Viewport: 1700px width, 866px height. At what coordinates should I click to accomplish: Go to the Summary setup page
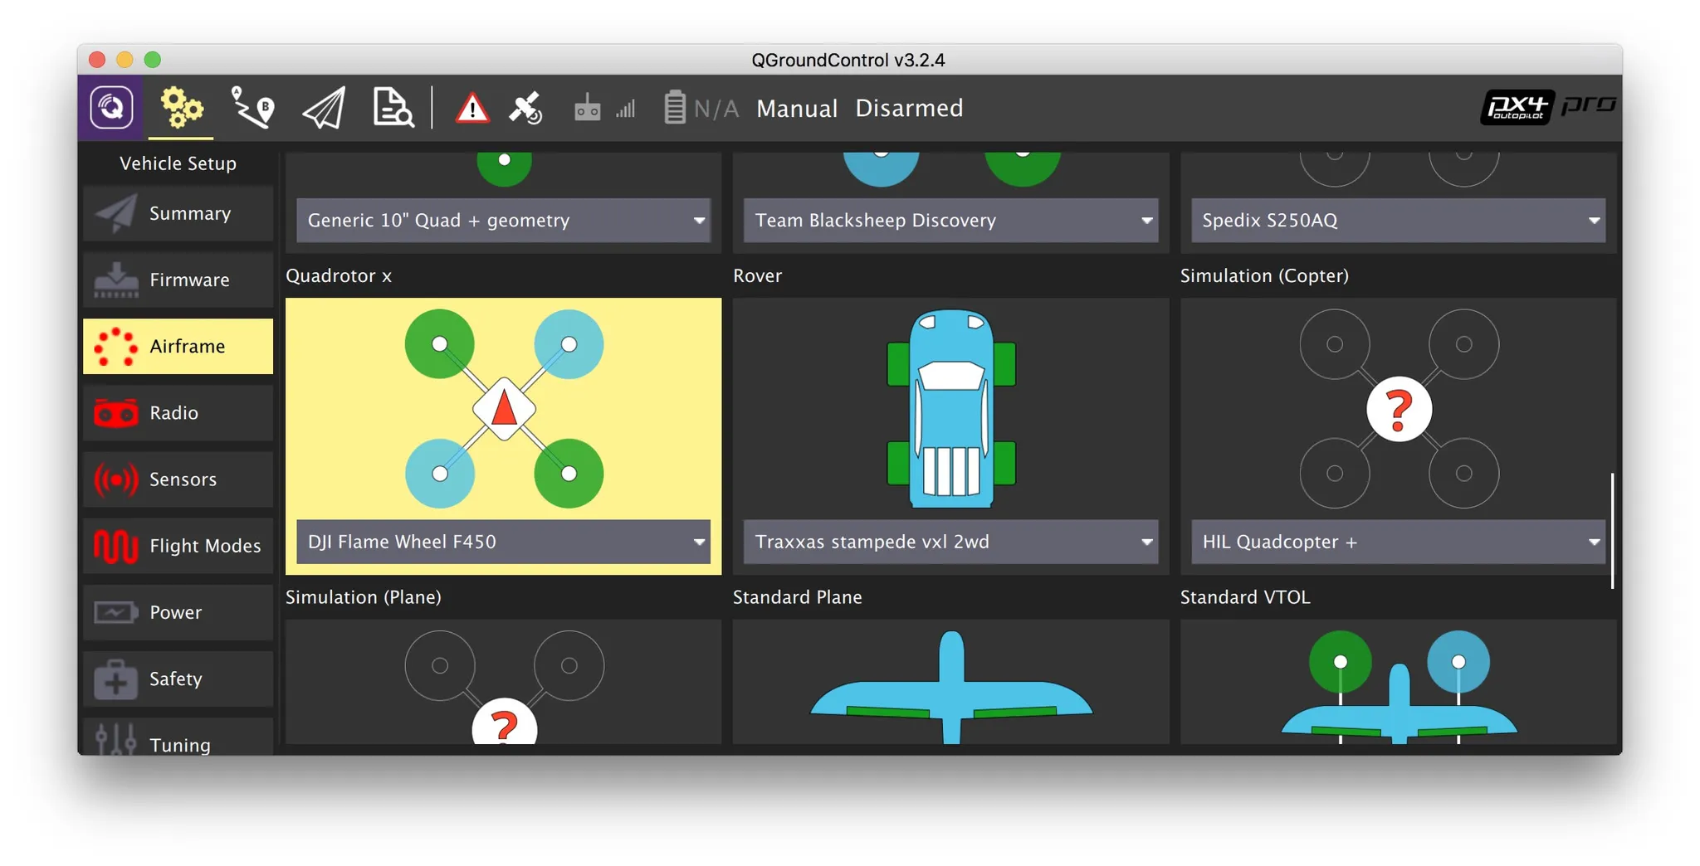click(178, 214)
